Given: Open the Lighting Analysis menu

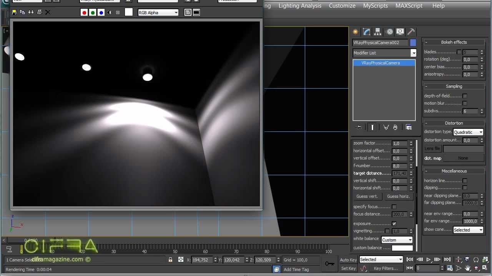Looking at the screenshot, I should click(300, 6).
